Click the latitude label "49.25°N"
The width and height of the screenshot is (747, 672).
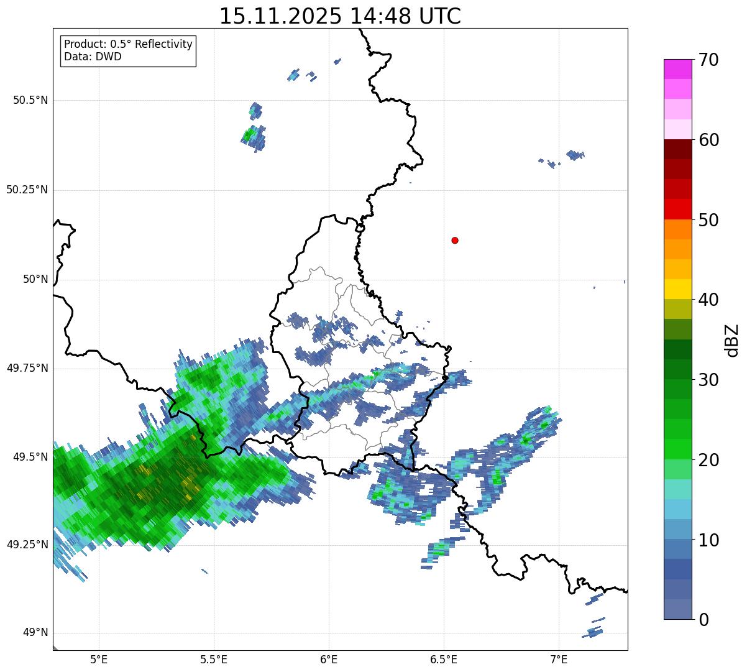point(27,545)
